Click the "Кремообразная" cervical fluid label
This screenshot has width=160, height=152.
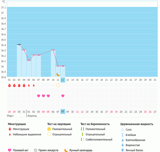[x=136, y=140]
